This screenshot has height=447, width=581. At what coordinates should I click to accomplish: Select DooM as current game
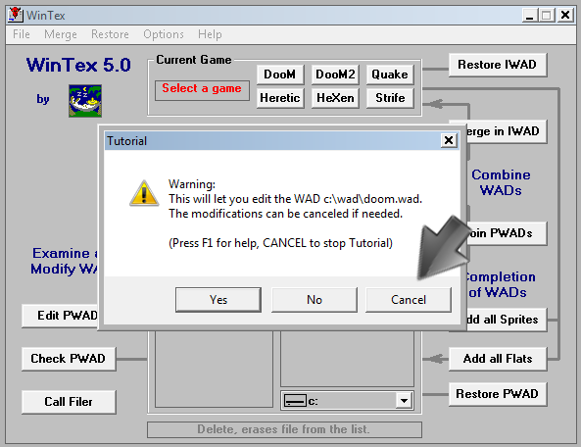280,74
